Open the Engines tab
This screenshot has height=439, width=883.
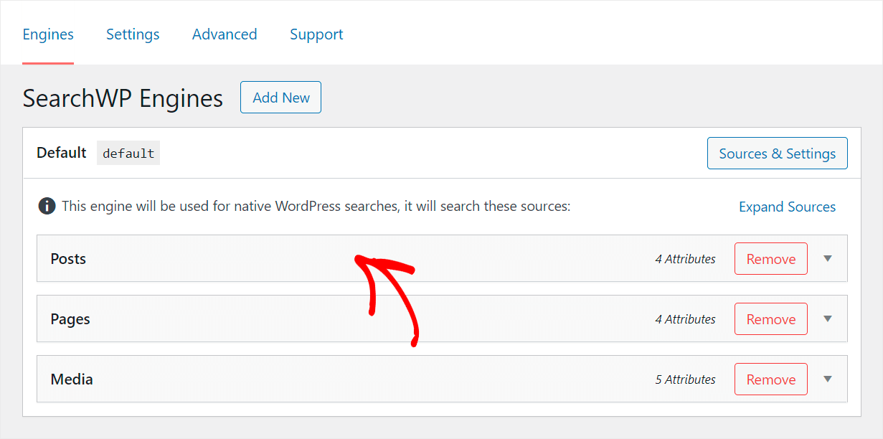coord(48,34)
